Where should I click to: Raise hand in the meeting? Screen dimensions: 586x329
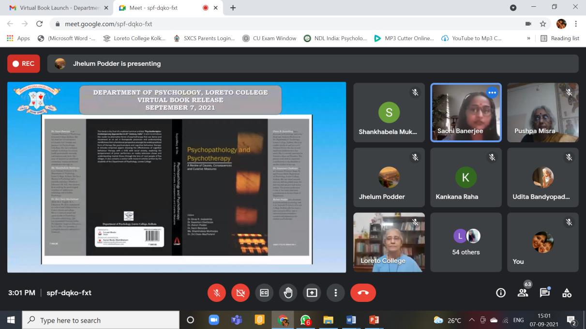[288, 293]
